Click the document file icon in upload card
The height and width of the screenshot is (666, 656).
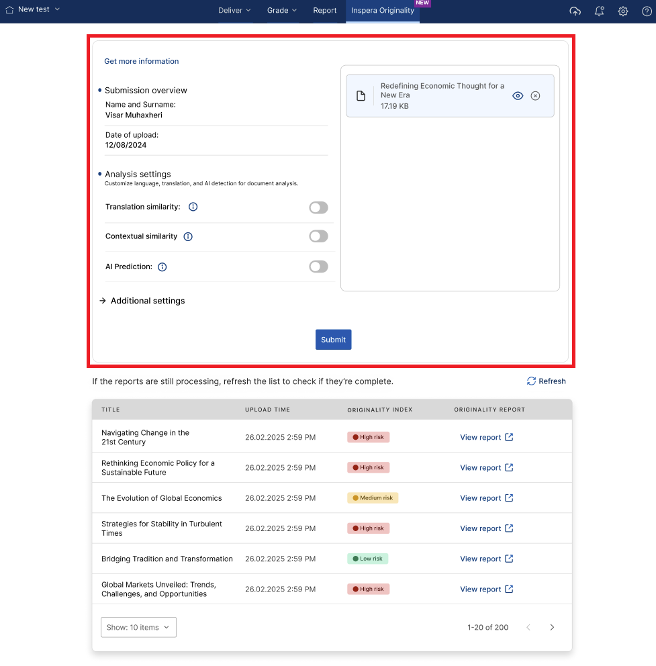(x=361, y=95)
